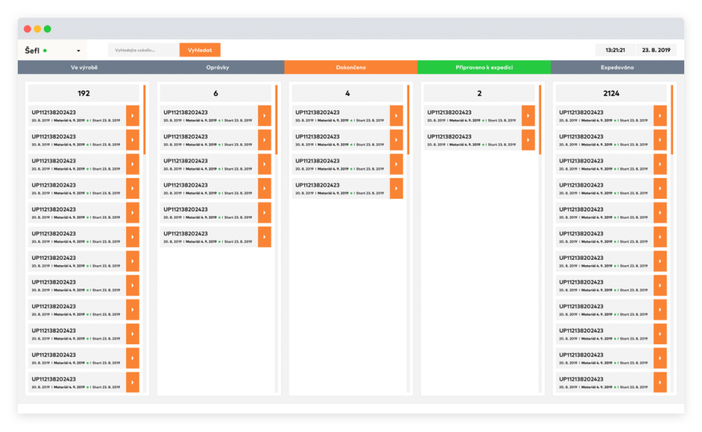702x432 pixels.
Task: Click the date display 23. 8. 2019
Action: [x=656, y=50]
